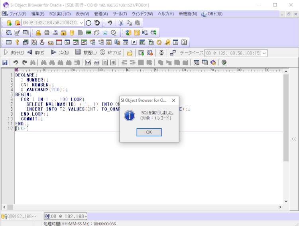The image size is (299, 226).
Task: Click the binoculars find icon
Action: tap(33, 62)
